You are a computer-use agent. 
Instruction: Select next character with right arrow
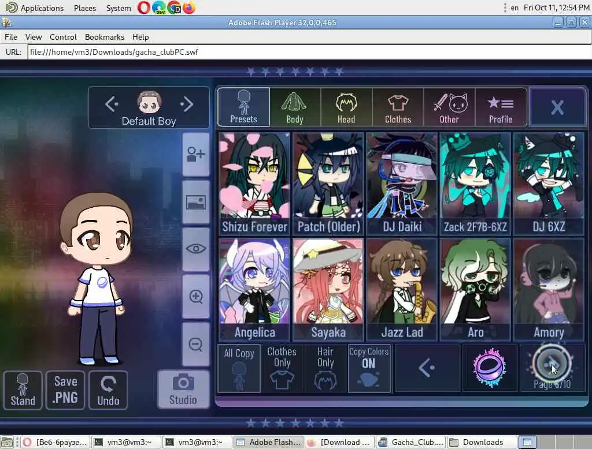[187, 104]
